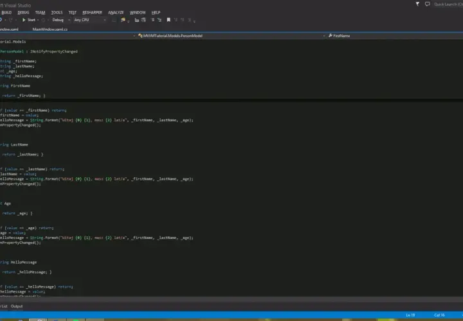Click into the Quick Launch search box

click(448, 4)
